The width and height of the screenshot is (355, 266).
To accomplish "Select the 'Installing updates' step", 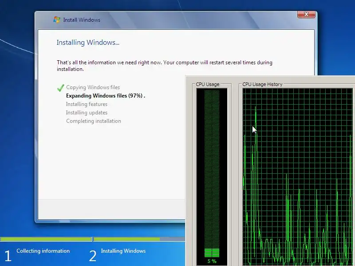I will pyautogui.click(x=87, y=113).
